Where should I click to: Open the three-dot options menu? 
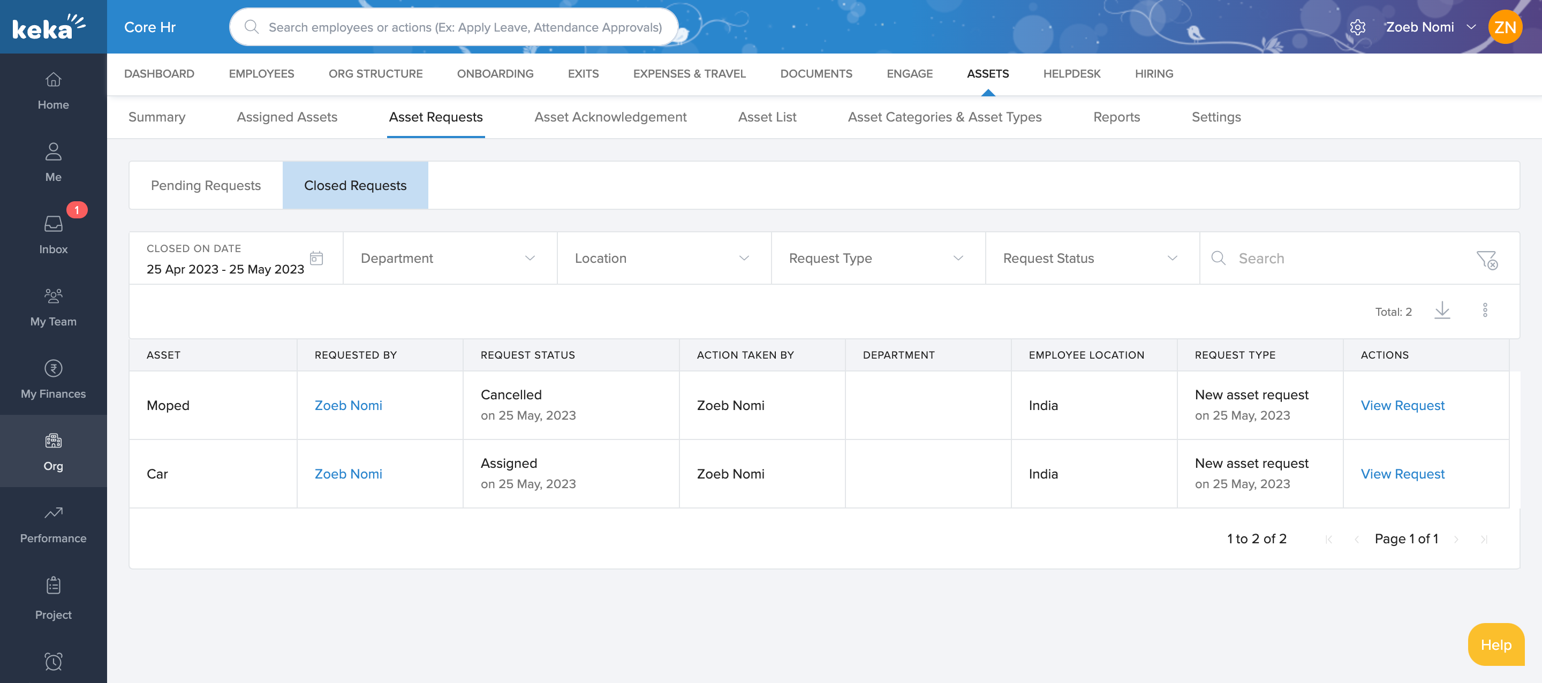(1485, 310)
